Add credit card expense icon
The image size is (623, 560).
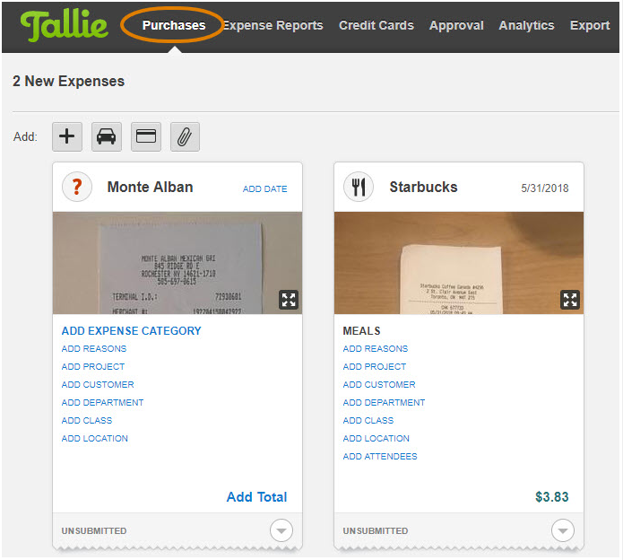pos(146,136)
